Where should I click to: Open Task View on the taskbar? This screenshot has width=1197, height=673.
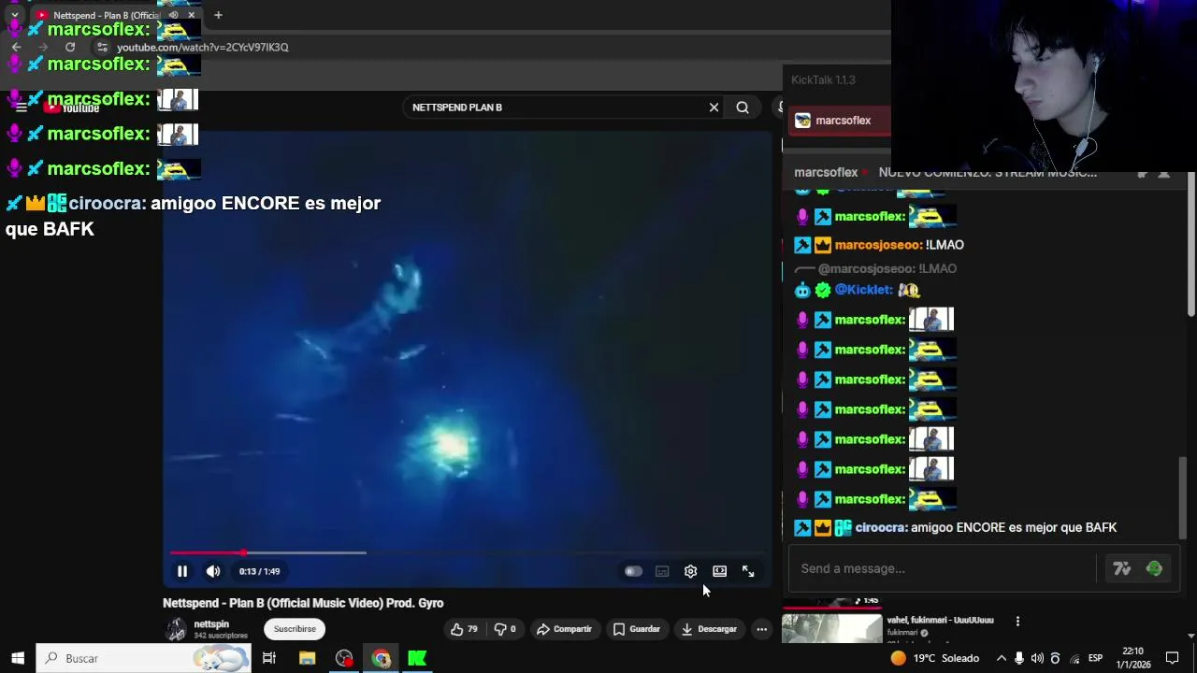(269, 658)
